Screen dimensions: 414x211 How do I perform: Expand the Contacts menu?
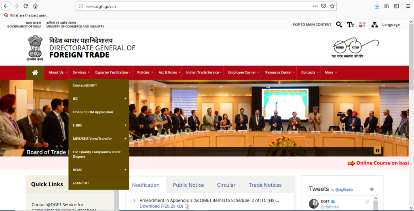point(310,72)
